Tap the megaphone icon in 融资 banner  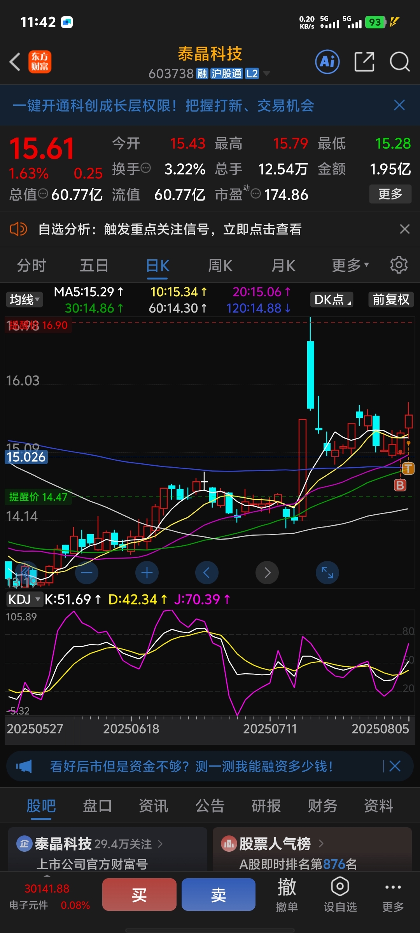tap(24, 766)
